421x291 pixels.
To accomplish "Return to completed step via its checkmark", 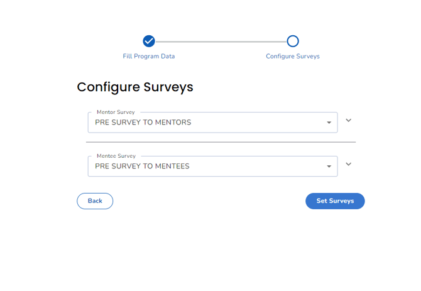I will point(149,41).
